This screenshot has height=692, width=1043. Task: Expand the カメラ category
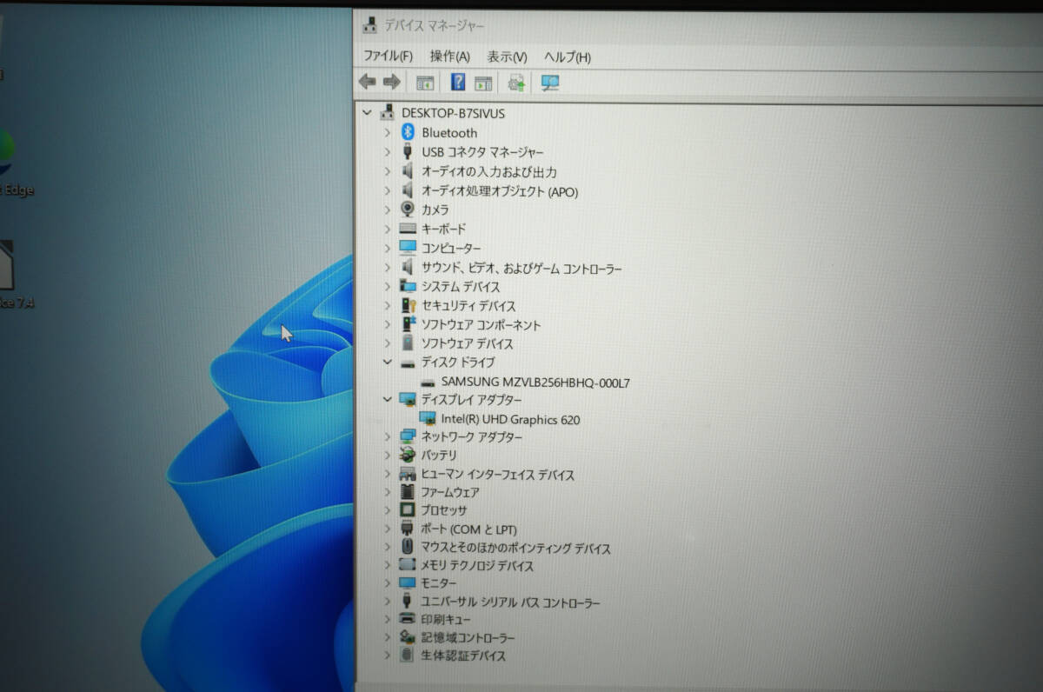click(x=388, y=210)
